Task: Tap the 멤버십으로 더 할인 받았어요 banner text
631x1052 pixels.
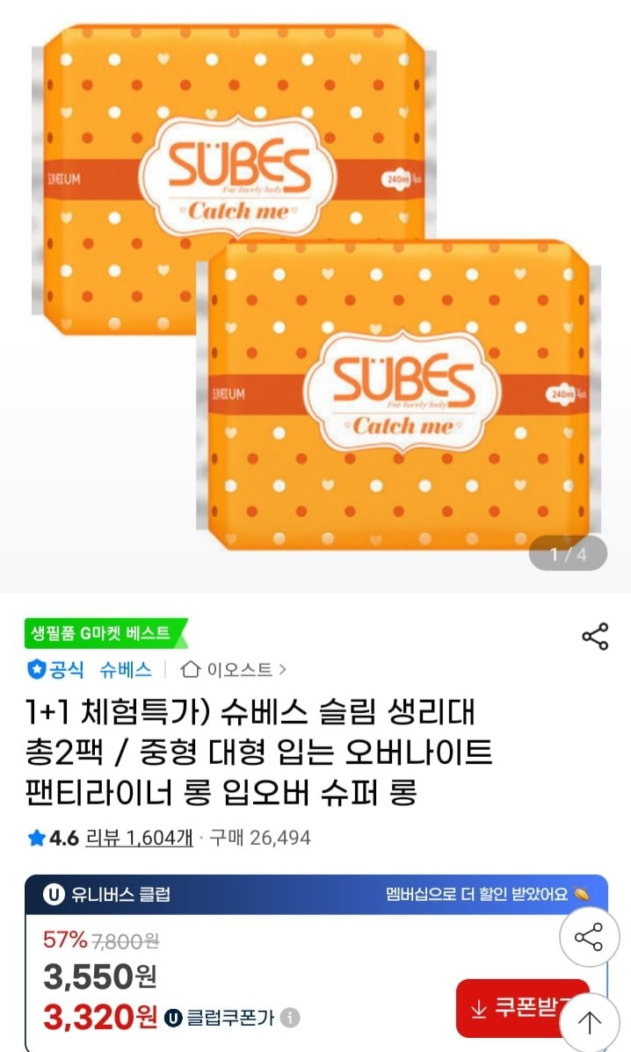Action: 476,894
